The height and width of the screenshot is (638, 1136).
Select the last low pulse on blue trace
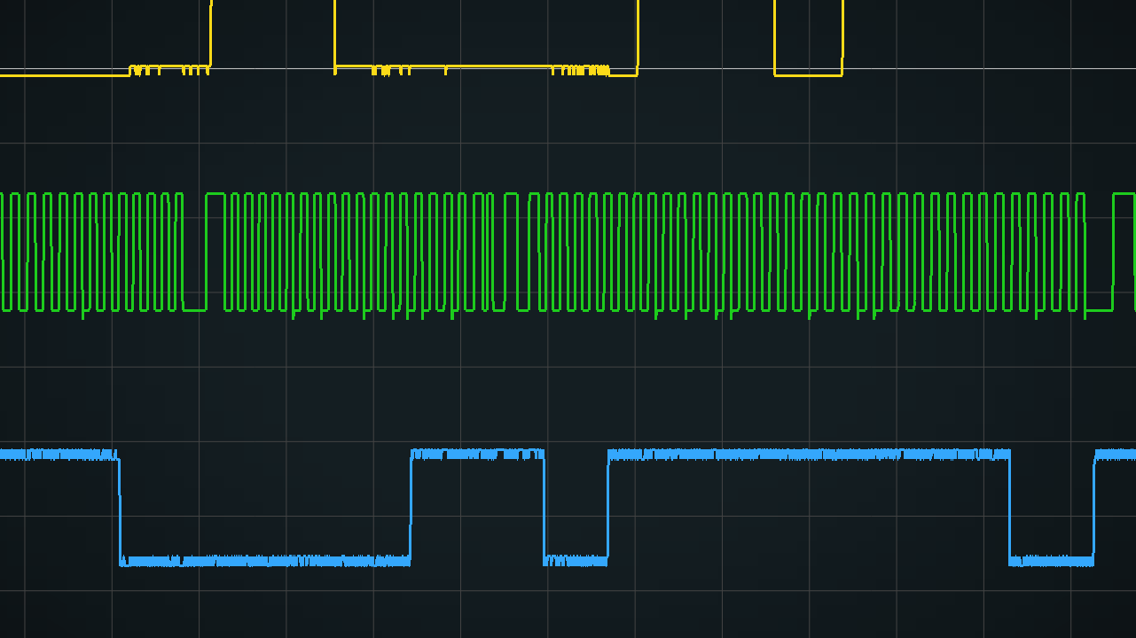click(1052, 560)
